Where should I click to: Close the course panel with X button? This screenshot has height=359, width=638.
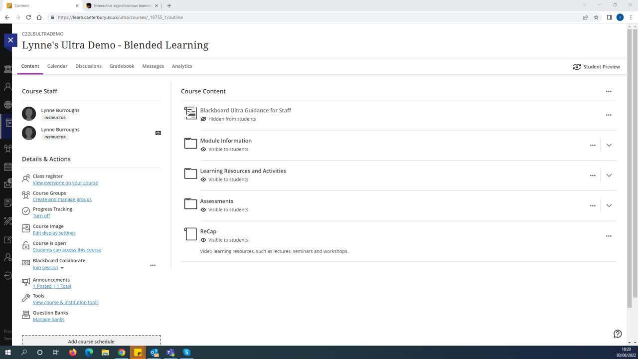[x=10, y=40]
